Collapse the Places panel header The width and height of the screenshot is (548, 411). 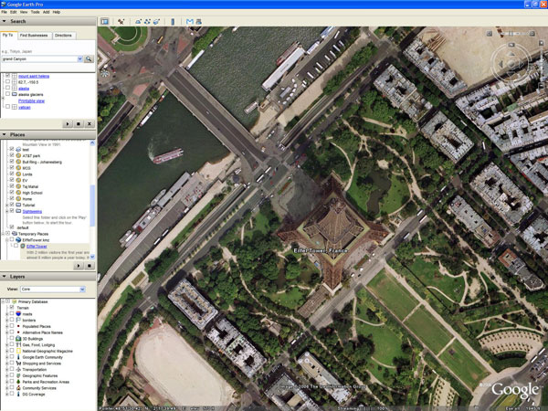tap(47, 134)
